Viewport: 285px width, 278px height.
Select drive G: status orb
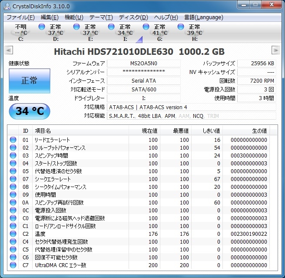coord(146,27)
